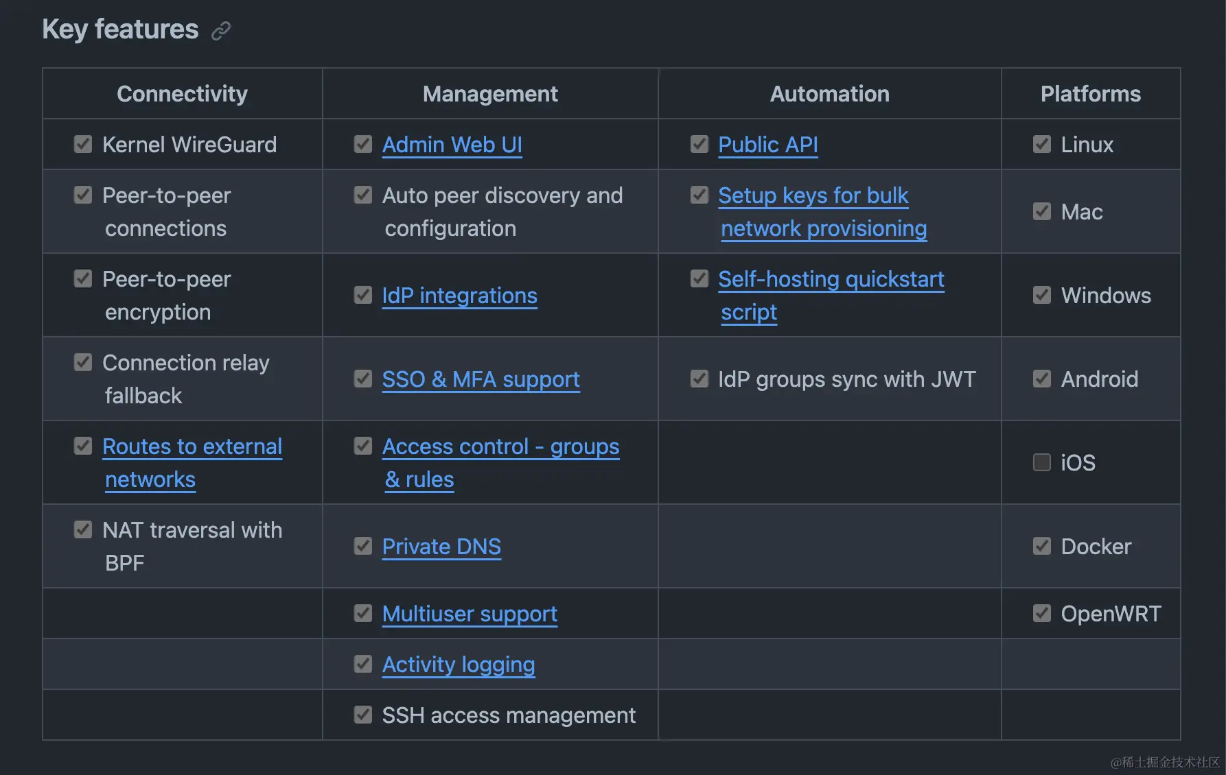Open the SSO & MFA support link
Image resolution: width=1226 pixels, height=775 pixels.
coord(481,379)
